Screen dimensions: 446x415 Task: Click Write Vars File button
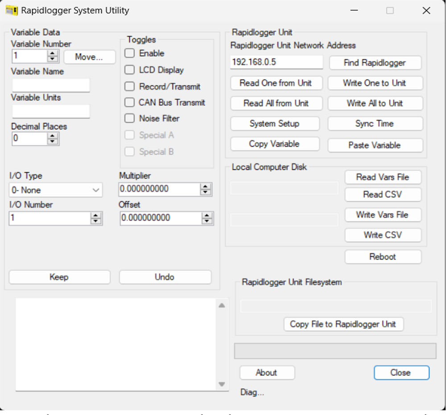click(x=383, y=214)
